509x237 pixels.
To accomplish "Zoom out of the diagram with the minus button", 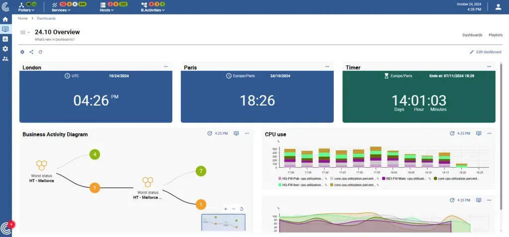I will coord(234,209).
